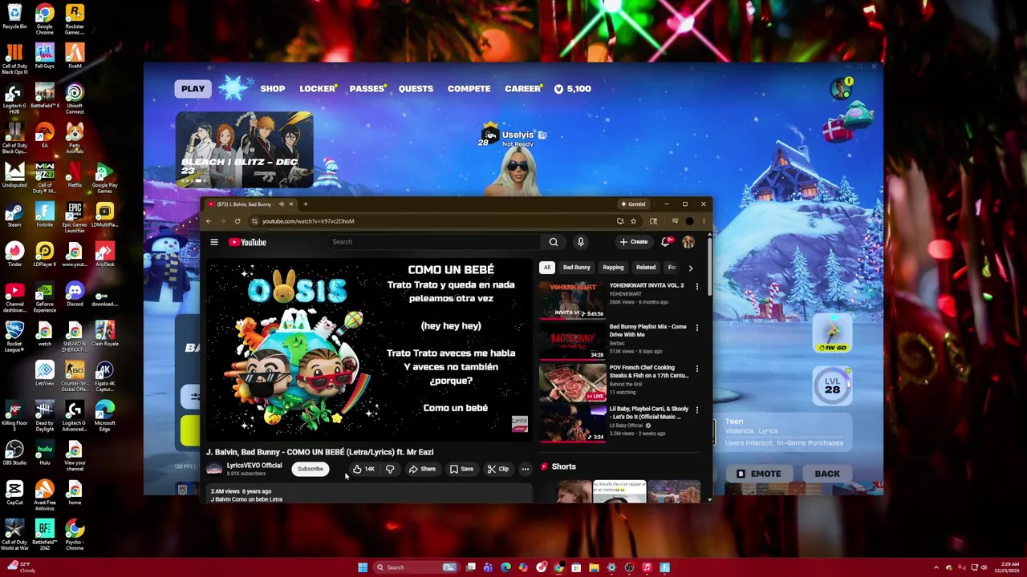Focus the YouTube search field

433,242
